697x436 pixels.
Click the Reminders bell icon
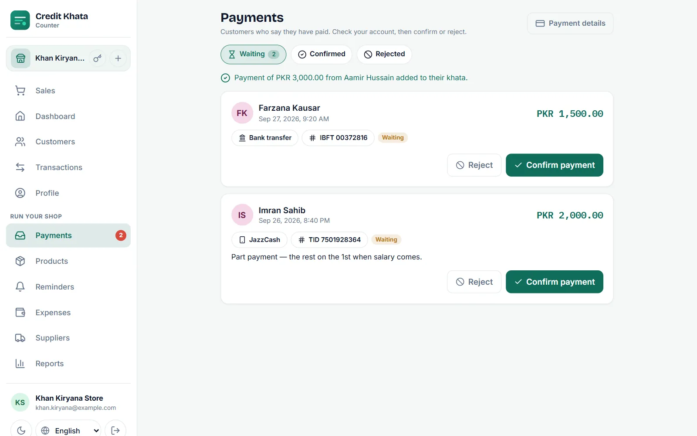[x=20, y=287]
